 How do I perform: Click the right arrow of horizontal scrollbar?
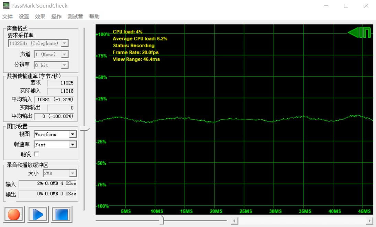[x=369, y=220]
